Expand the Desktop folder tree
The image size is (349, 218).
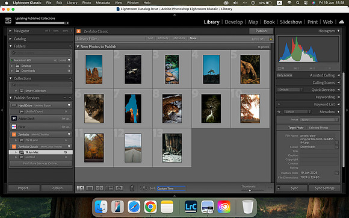pyautogui.click(x=12, y=66)
